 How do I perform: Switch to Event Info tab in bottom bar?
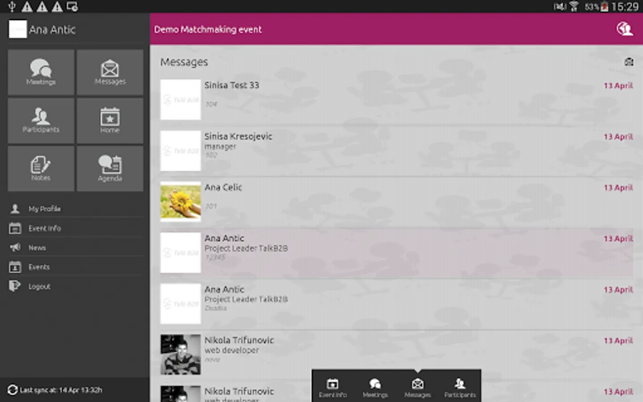coord(333,388)
